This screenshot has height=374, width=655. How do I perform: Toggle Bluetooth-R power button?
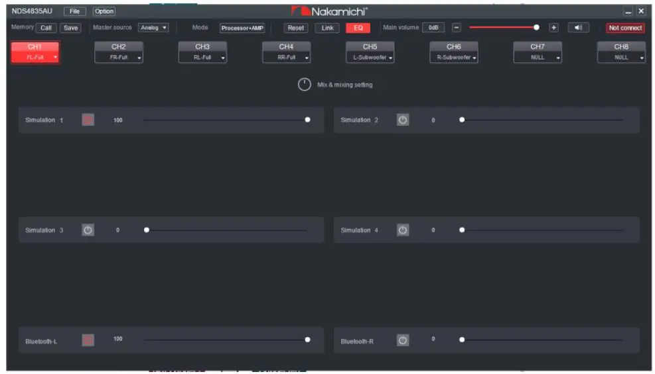pos(403,340)
